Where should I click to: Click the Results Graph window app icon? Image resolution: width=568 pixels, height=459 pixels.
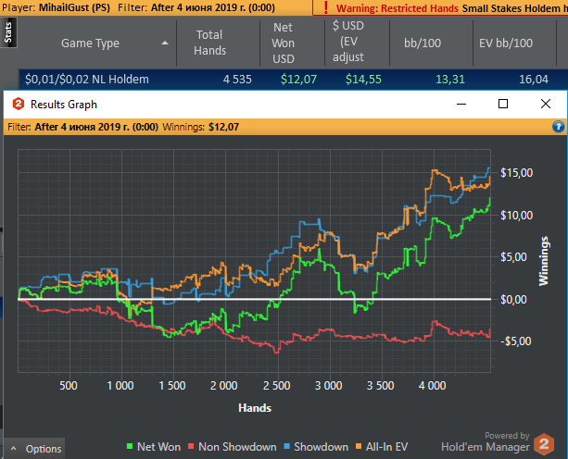pos(17,105)
